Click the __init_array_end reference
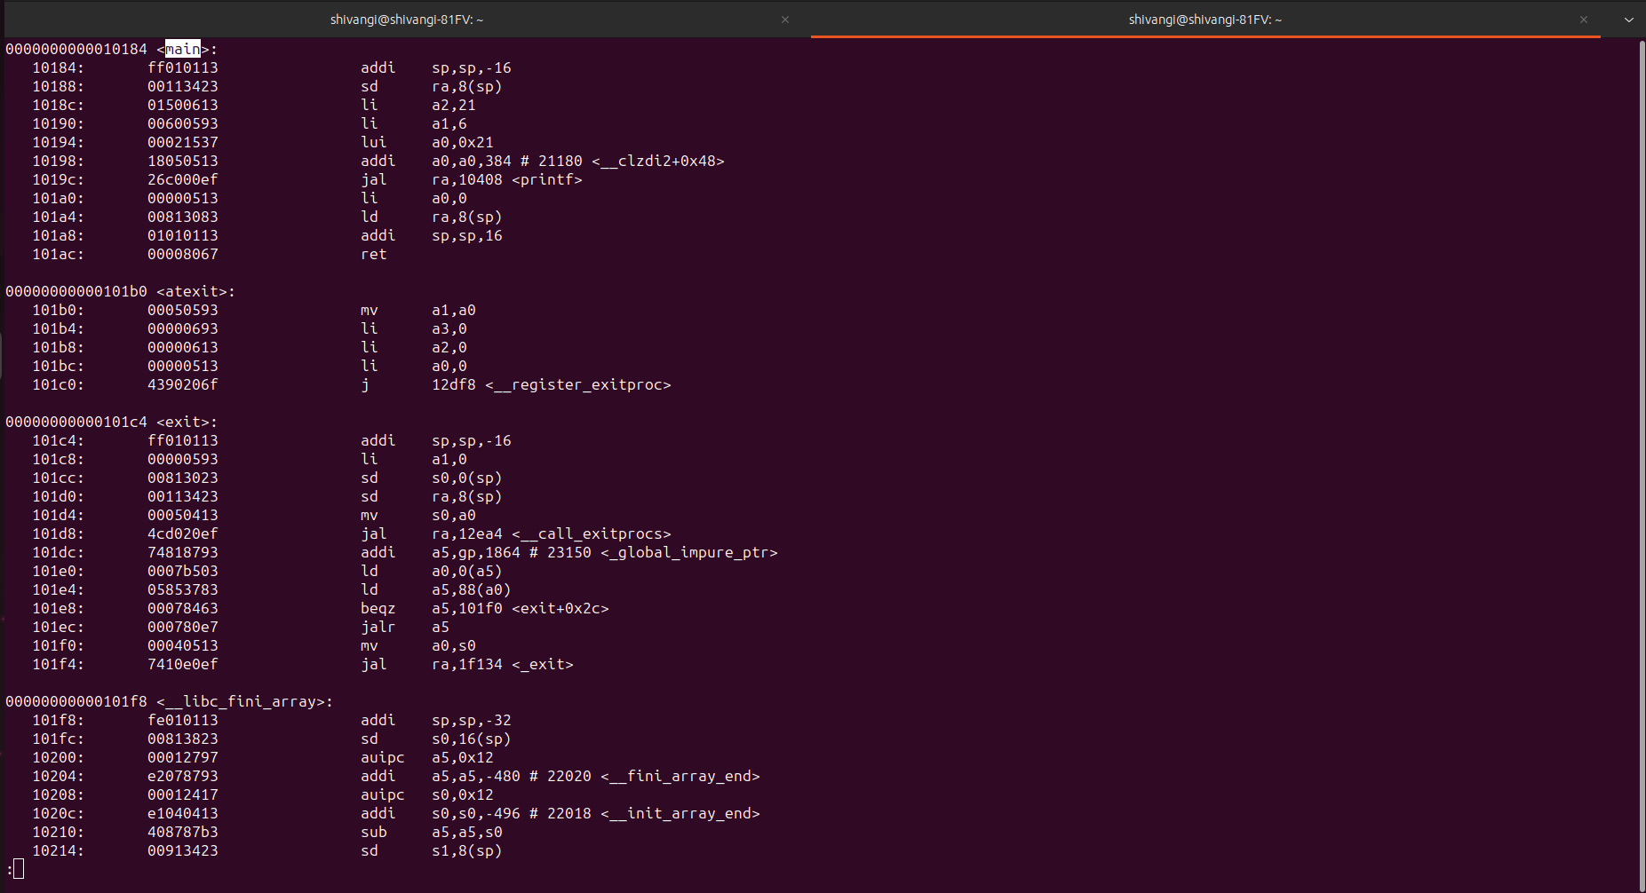Screen dimensions: 1646x893 coord(680,813)
